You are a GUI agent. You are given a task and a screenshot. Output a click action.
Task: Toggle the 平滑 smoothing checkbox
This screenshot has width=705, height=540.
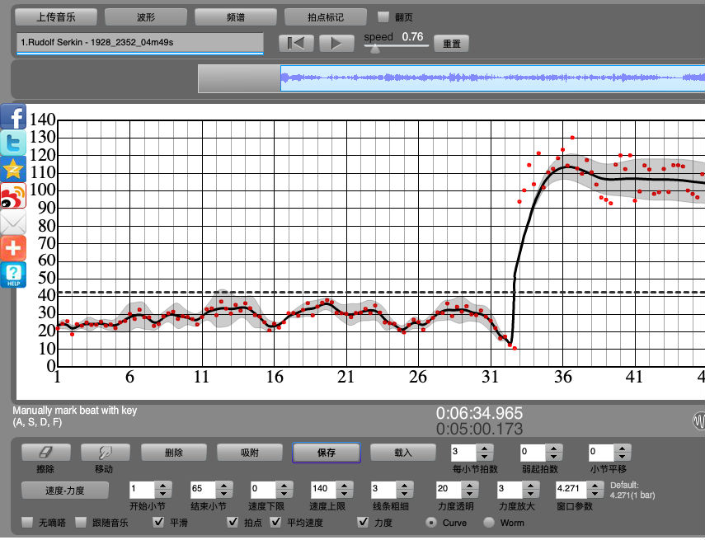[x=159, y=523]
